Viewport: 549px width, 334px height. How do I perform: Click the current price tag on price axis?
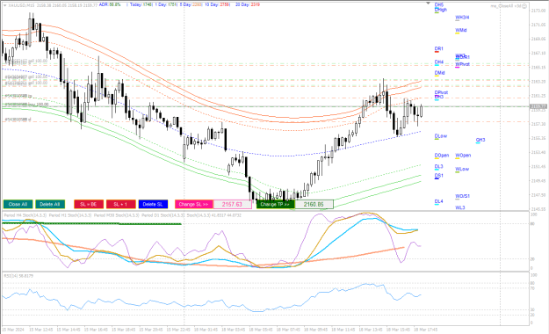538,106
